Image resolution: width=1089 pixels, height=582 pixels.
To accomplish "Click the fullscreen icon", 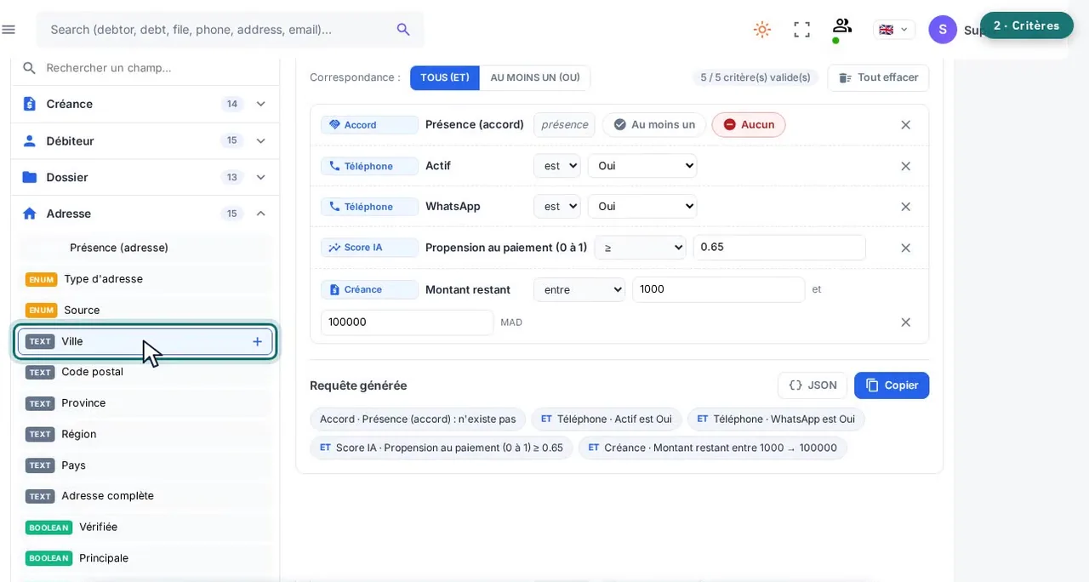I will 801,30.
